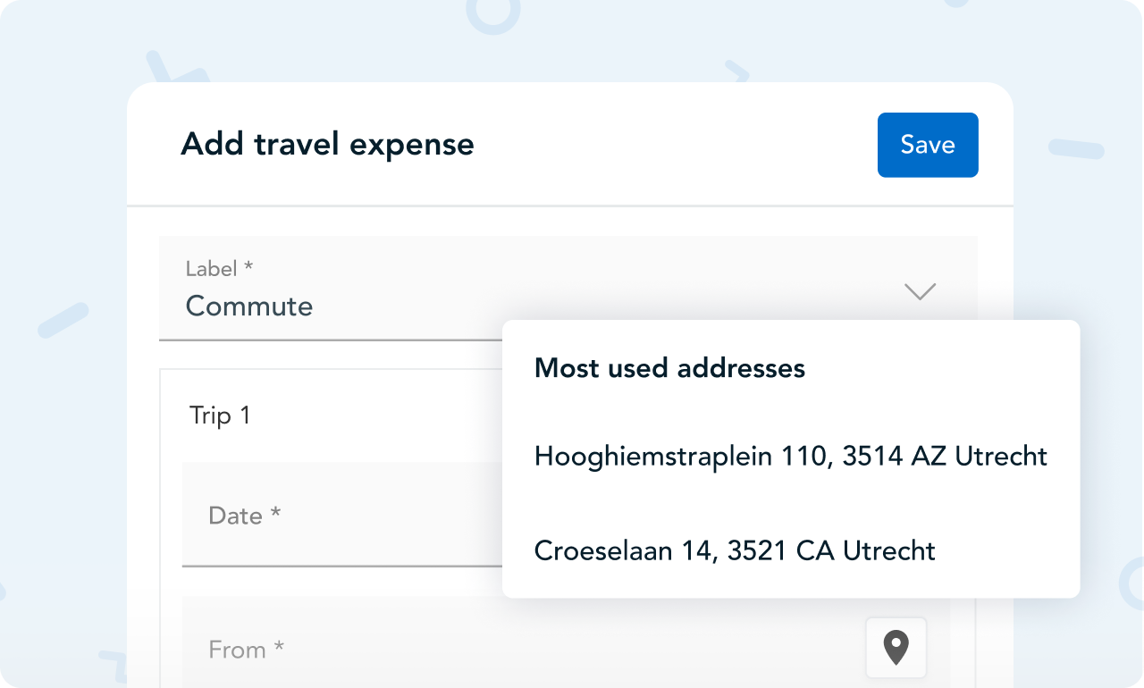Click the Most used addresses heading
Viewport: 1144px width, 688px height.
tap(669, 368)
